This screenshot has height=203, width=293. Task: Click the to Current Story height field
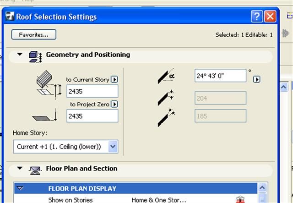pyautogui.click(x=92, y=91)
